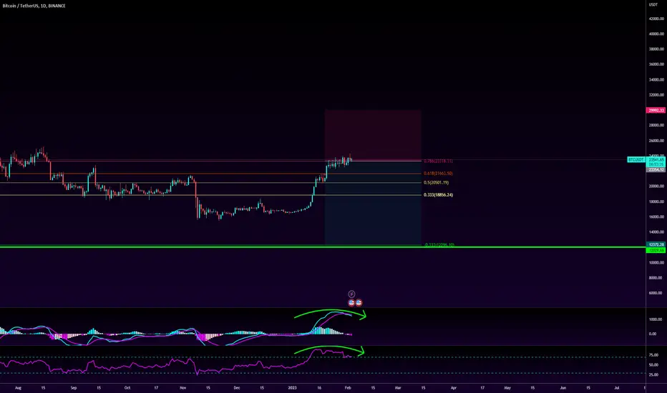This screenshot has width=667, height=393.
Task: Click the green 12029.66 price label
Action: pos(656,250)
